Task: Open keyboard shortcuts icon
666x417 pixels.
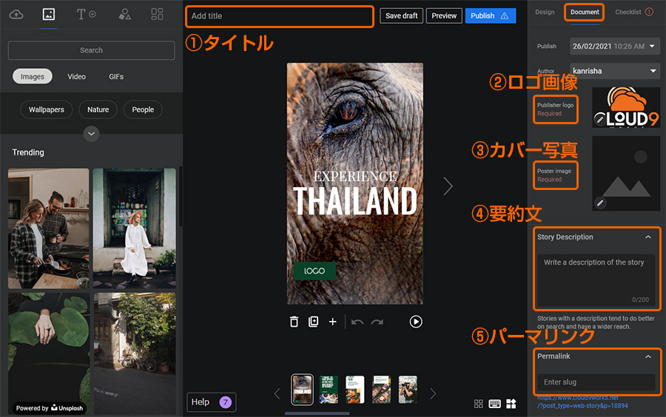Action: 494,404
